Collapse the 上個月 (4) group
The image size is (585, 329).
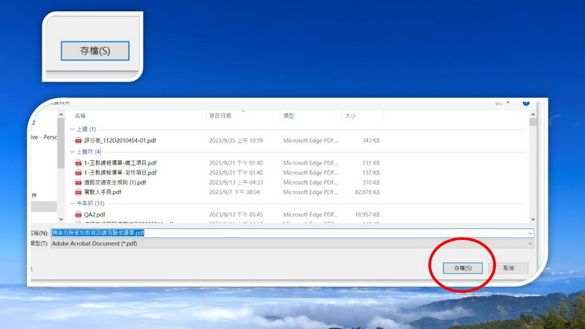[72, 152]
